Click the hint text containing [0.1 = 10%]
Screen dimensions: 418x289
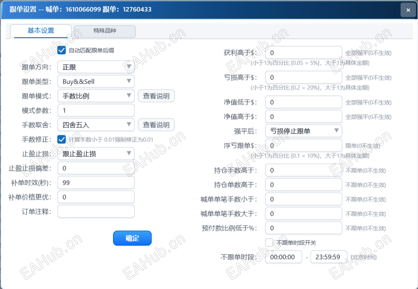pyautogui.click(x=310, y=156)
